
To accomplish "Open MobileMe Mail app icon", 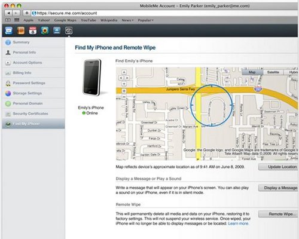I will point(8,30).
